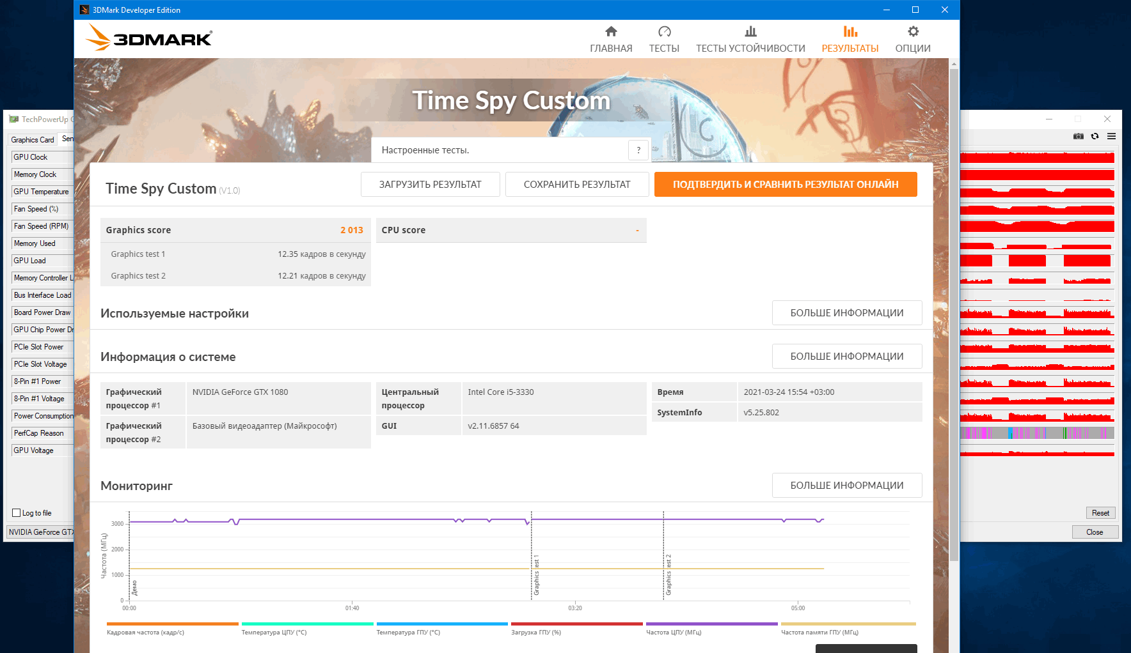Click the 3DMark title bar app icon
1131x653 pixels.
pos(84,10)
